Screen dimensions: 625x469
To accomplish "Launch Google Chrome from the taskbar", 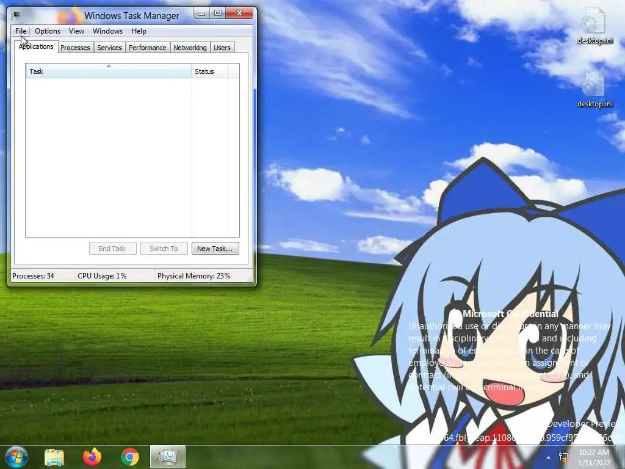I will click(129, 457).
